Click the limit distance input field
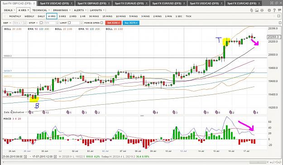 coord(75,23)
